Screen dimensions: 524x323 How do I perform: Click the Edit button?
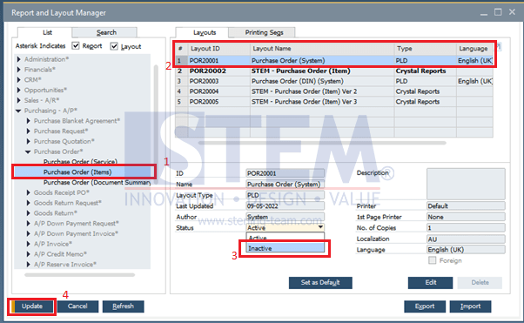tap(430, 283)
